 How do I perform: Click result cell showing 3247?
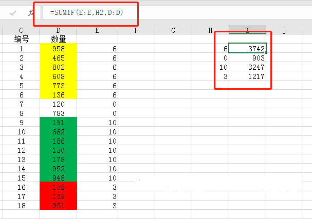(x=247, y=67)
